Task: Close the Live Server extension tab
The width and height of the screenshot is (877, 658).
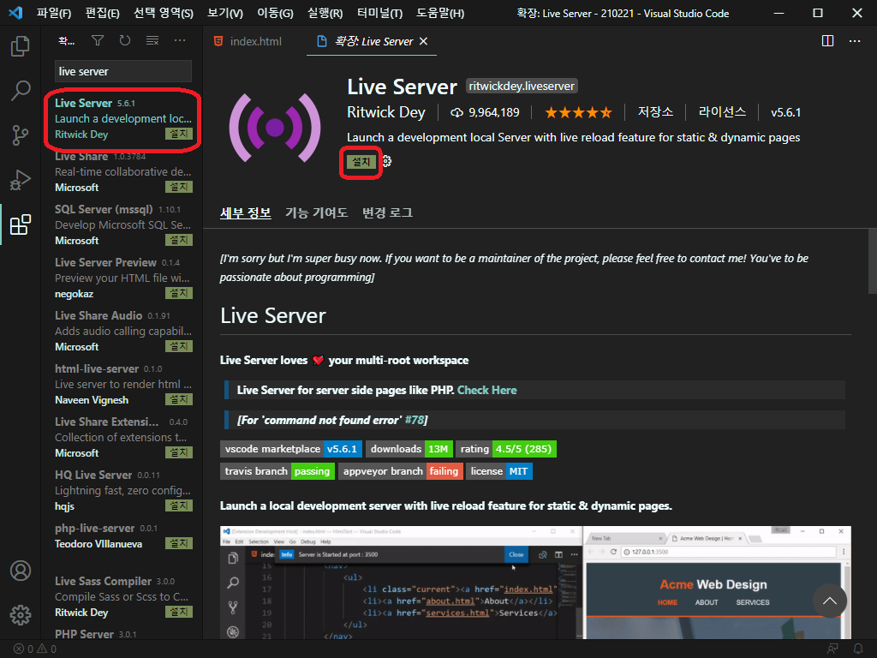Action: click(x=423, y=41)
